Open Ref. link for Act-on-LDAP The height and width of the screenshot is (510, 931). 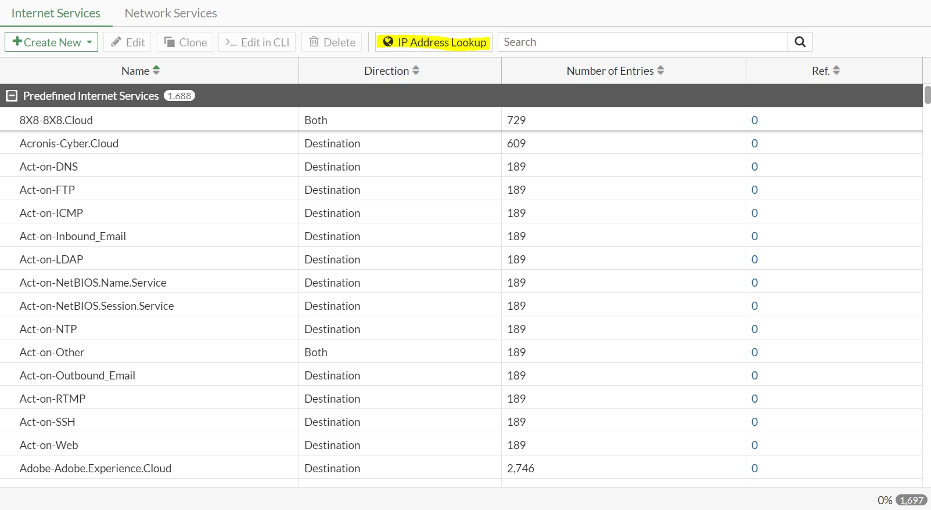coord(754,259)
